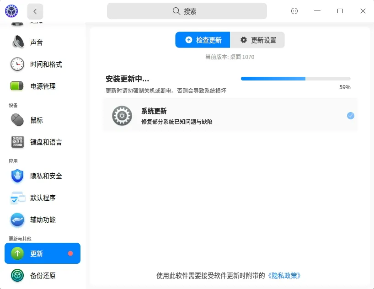This screenshot has width=374, height=289.
Task: Open 声音 sound settings
Action: 43,42
